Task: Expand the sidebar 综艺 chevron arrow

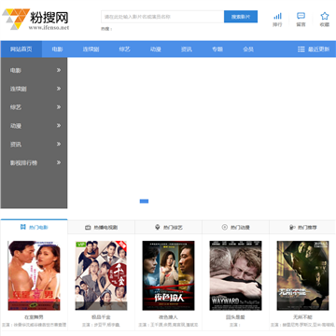Action: click(59, 107)
